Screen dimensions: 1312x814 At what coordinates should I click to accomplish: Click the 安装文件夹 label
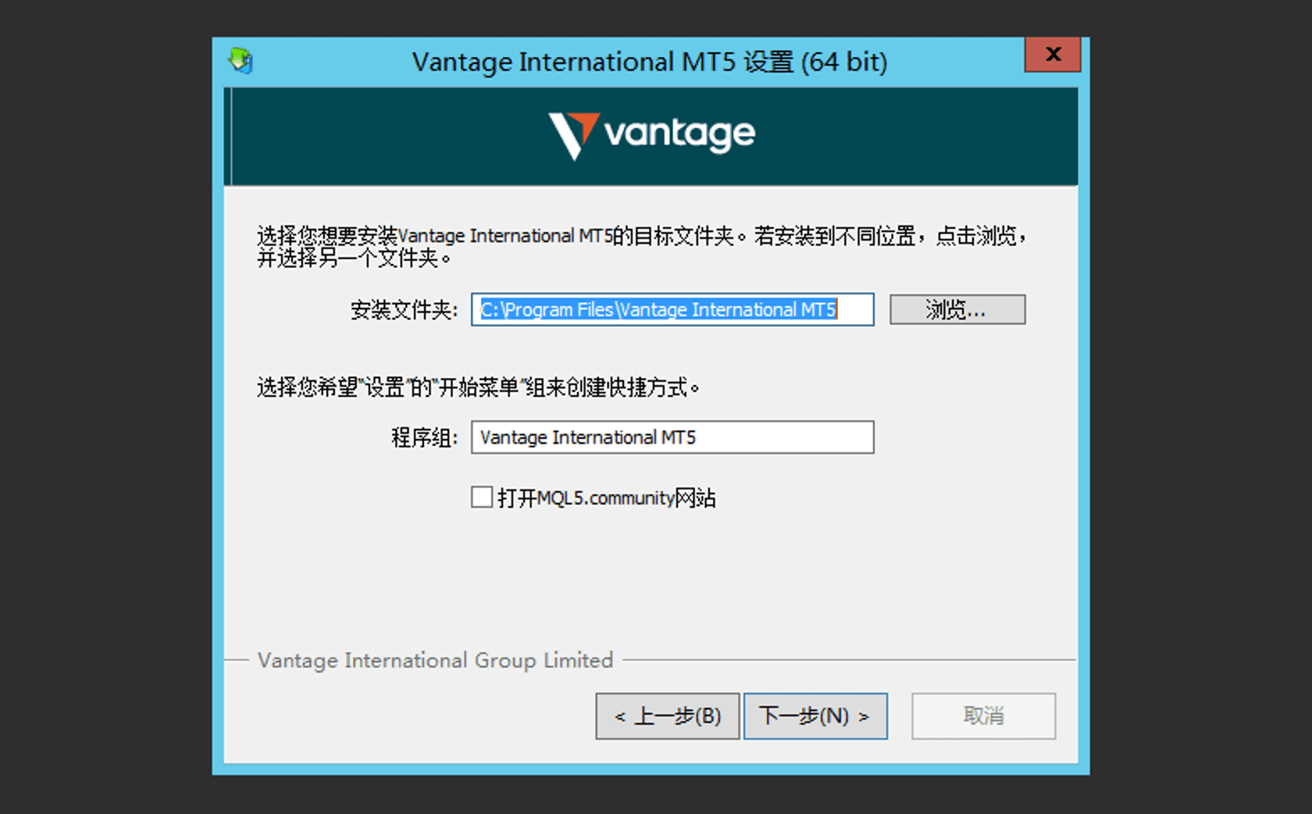[x=402, y=309]
